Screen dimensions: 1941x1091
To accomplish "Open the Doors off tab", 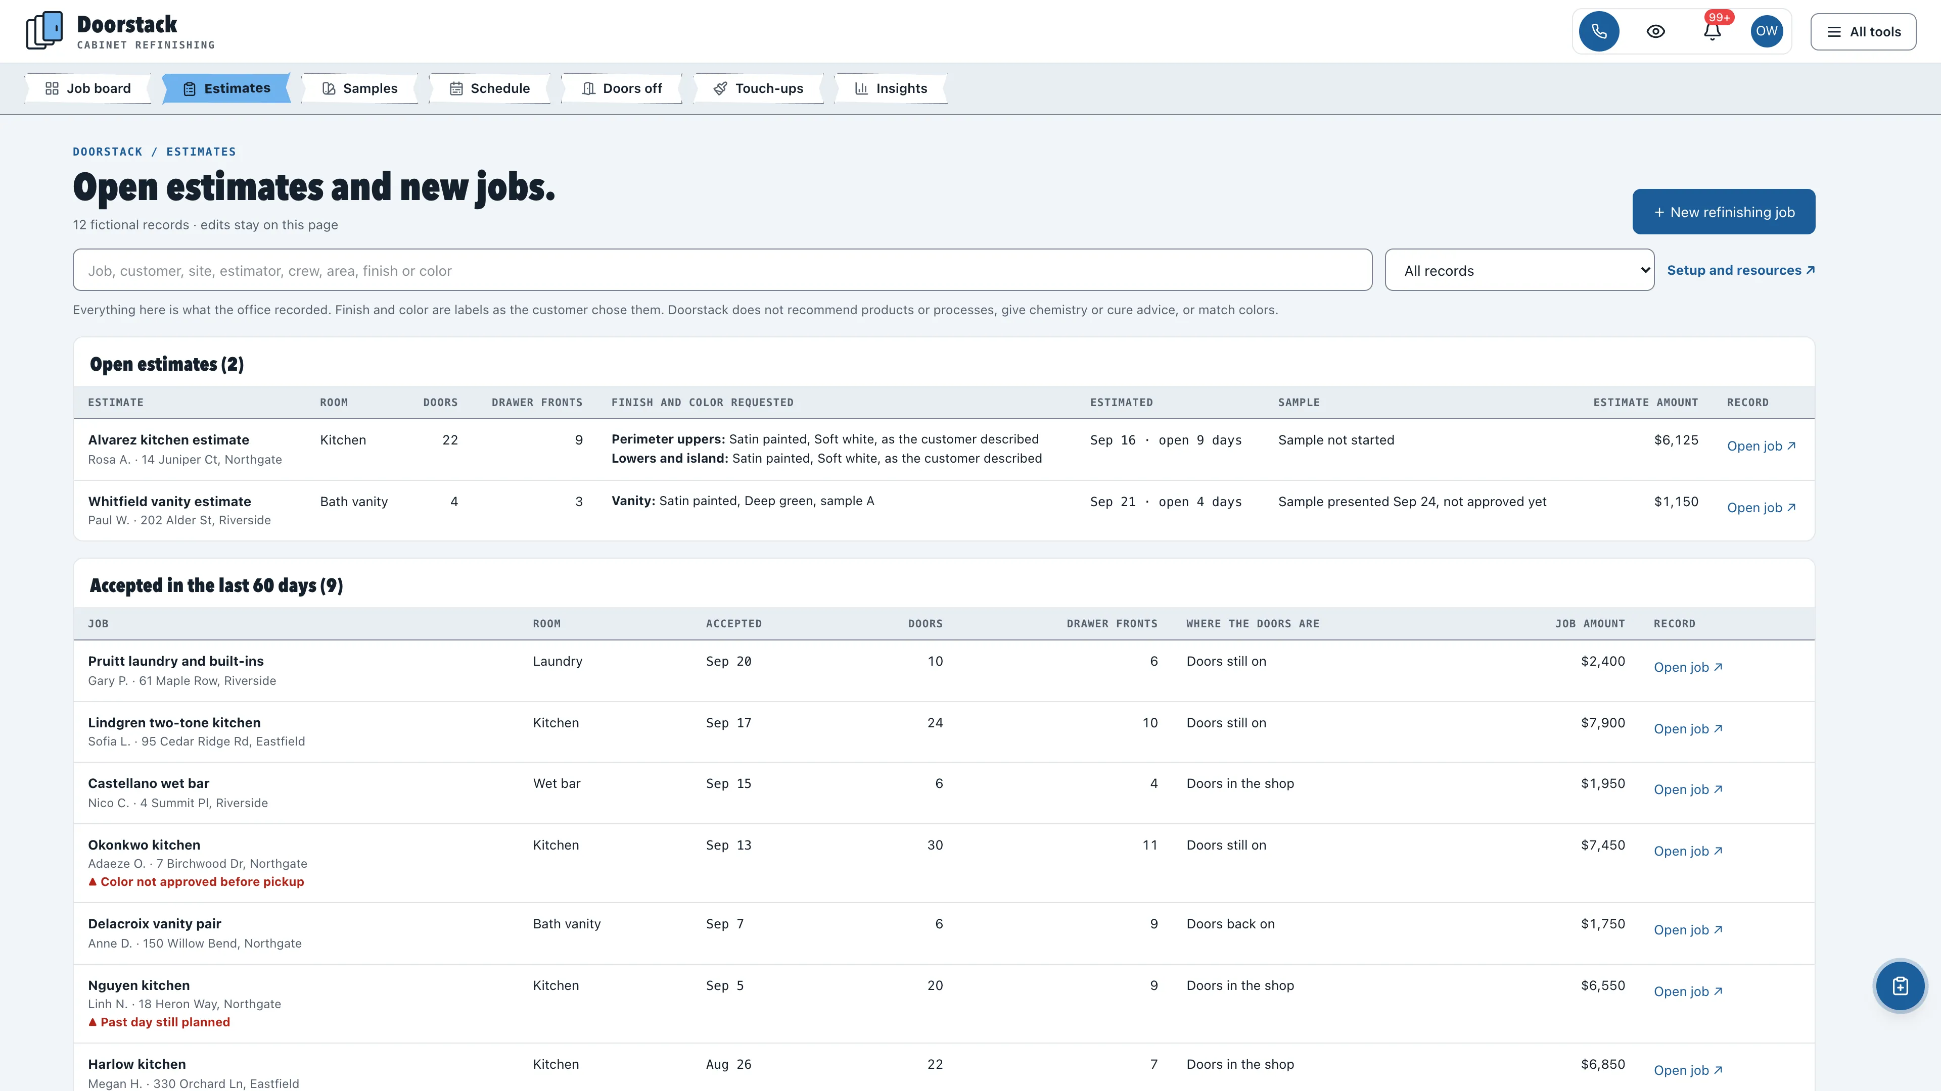I will click(x=622, y=88).
